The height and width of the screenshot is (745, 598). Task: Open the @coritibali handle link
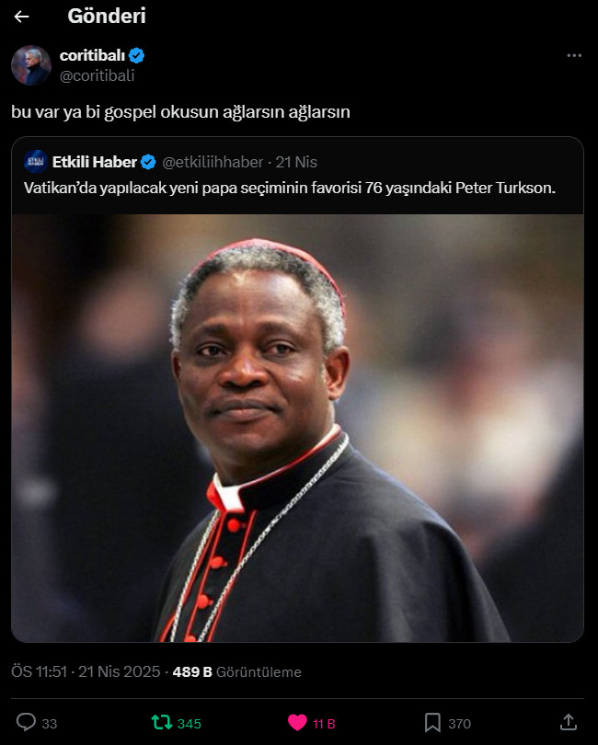pos(97,75)
